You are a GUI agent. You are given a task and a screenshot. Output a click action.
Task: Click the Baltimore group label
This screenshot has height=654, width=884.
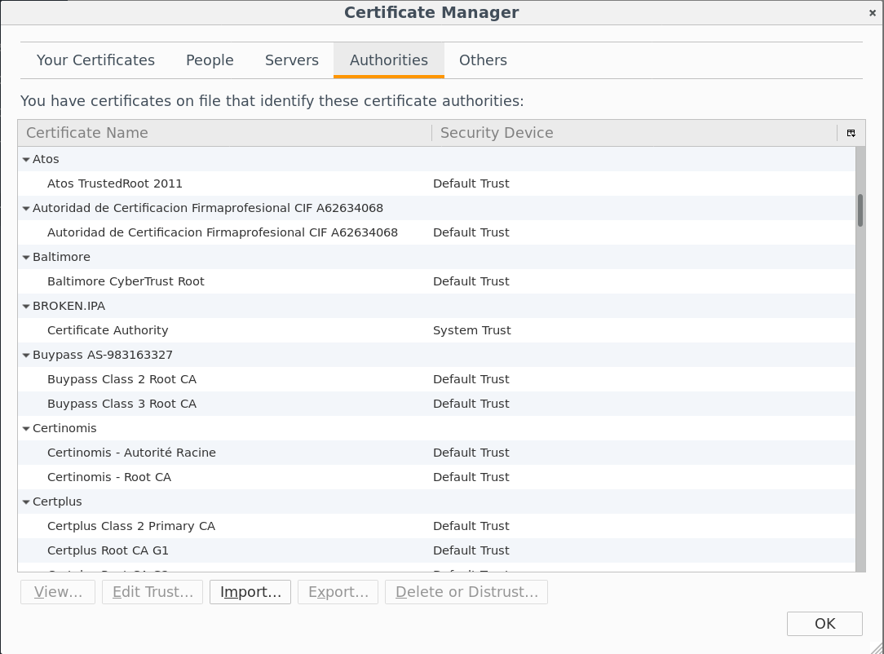click(61, 257)
